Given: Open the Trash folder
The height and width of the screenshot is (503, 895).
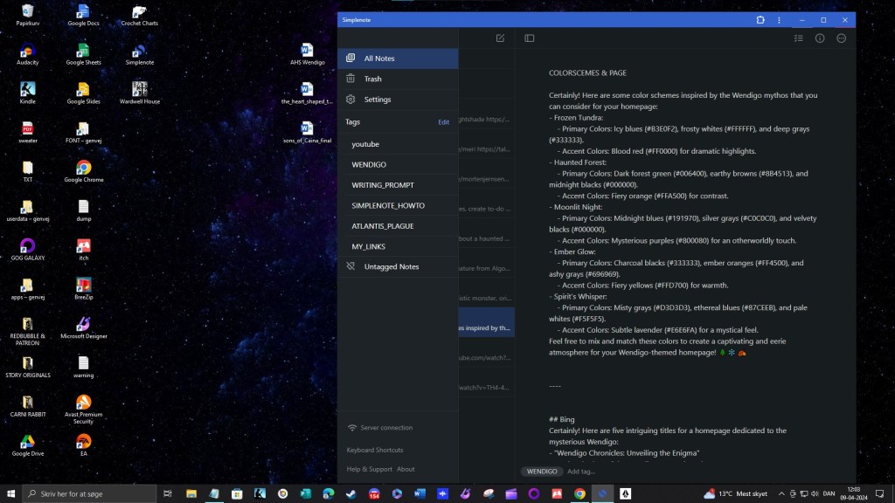Looking at the screenshot, I should [x=373, y=79].
